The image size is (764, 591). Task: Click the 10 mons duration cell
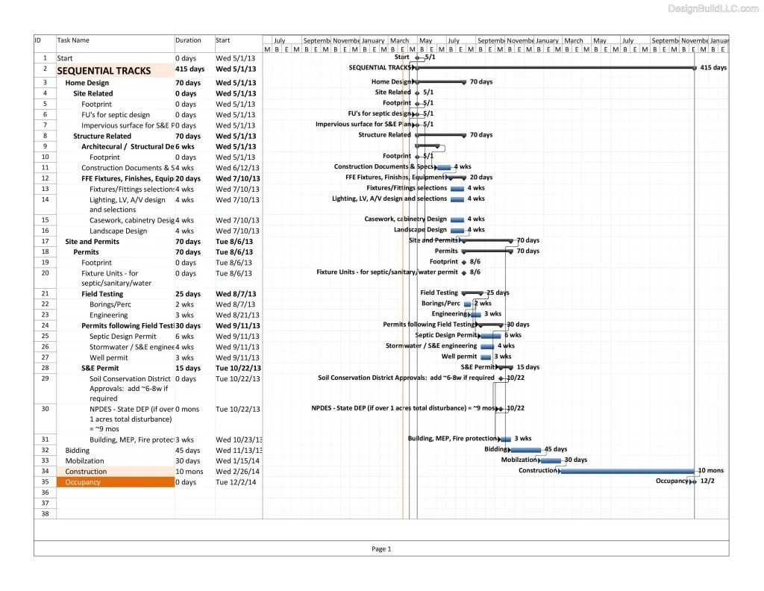click(190, 472)
